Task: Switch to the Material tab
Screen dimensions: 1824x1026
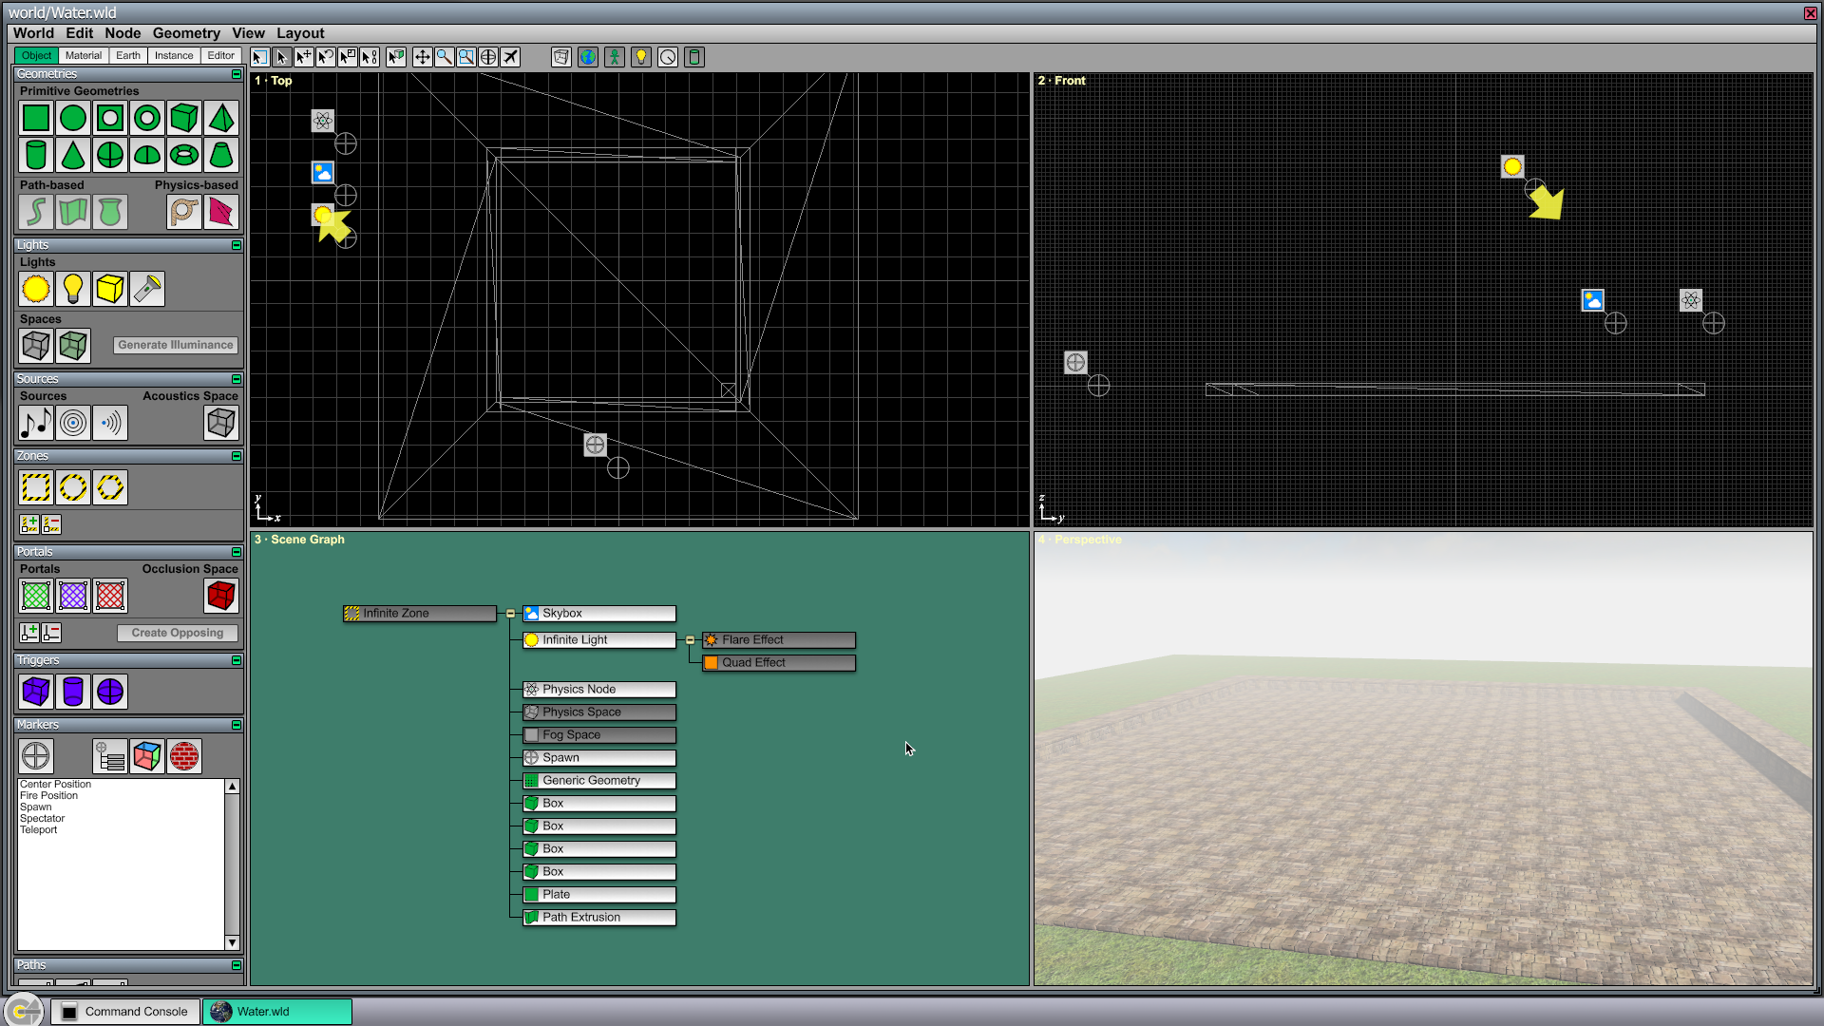Action: 84,56
